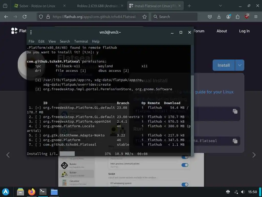Open the terminal Edit menu
Screen dimensions: 262x197
41,41
